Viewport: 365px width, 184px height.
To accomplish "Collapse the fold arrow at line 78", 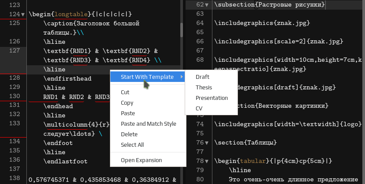I will click(207, 161).
